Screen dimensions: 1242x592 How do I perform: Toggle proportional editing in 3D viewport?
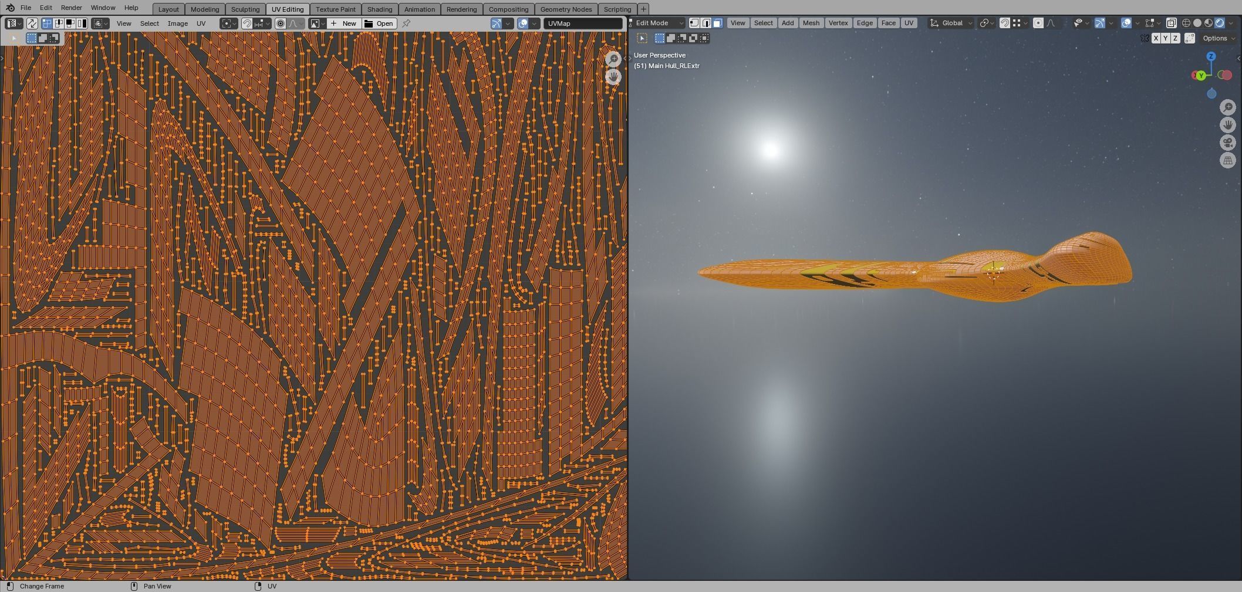point(1038,23)
